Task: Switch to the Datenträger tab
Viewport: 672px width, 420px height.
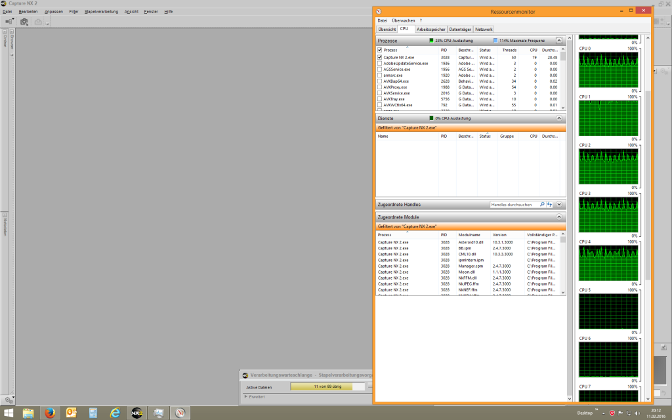Action: (x=460, y=29)
